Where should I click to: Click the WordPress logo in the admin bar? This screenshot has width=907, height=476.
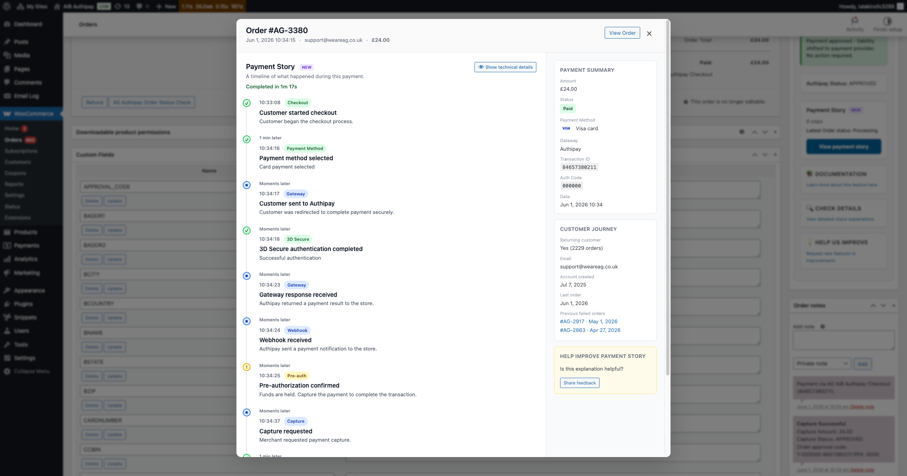(7, 6)
